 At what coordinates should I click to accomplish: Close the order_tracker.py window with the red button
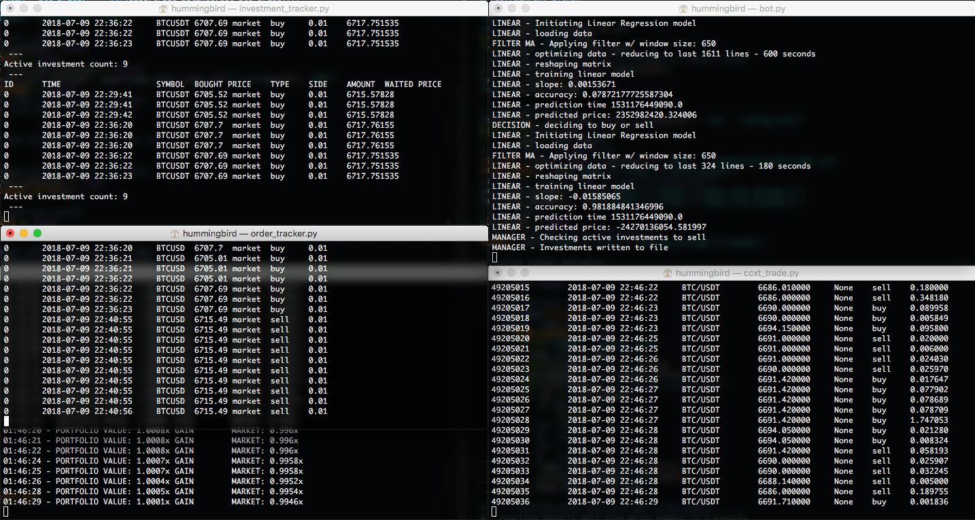point(10,233)
